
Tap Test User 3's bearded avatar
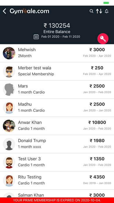click(x=9, y=162)
